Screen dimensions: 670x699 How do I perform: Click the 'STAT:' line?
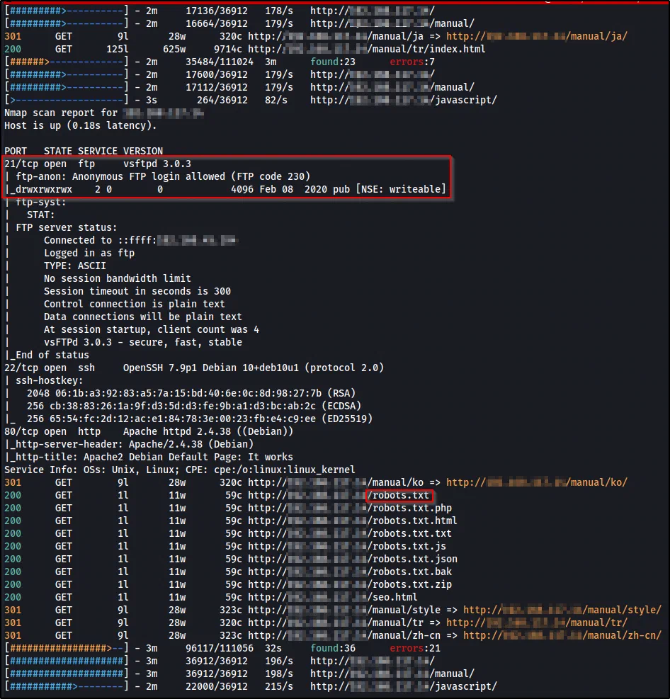(x=40, y=215)
